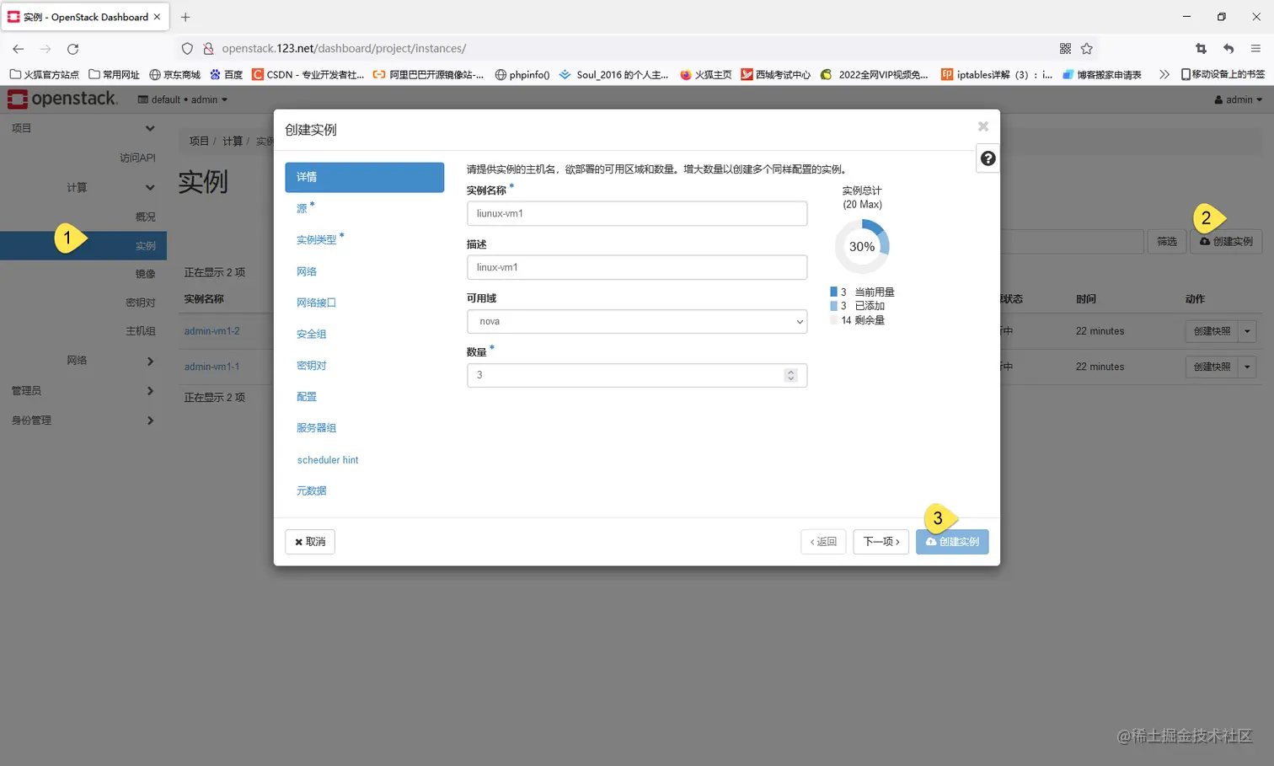Open the 京东商城 bookmark icon
1274x766 pixels.
(153, 74)
